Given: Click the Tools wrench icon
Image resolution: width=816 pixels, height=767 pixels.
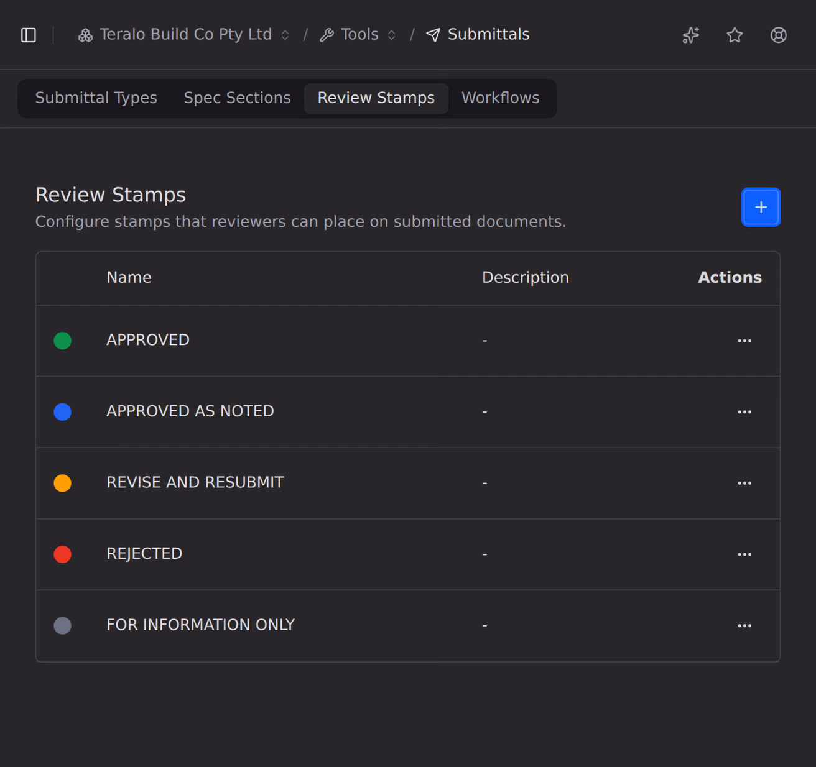Looking at the screenshot, I should (x=327, y=35).
